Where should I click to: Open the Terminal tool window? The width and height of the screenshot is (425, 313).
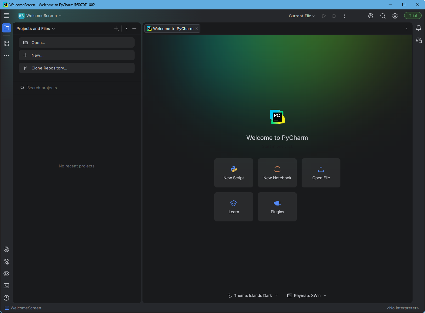[6, 286]
